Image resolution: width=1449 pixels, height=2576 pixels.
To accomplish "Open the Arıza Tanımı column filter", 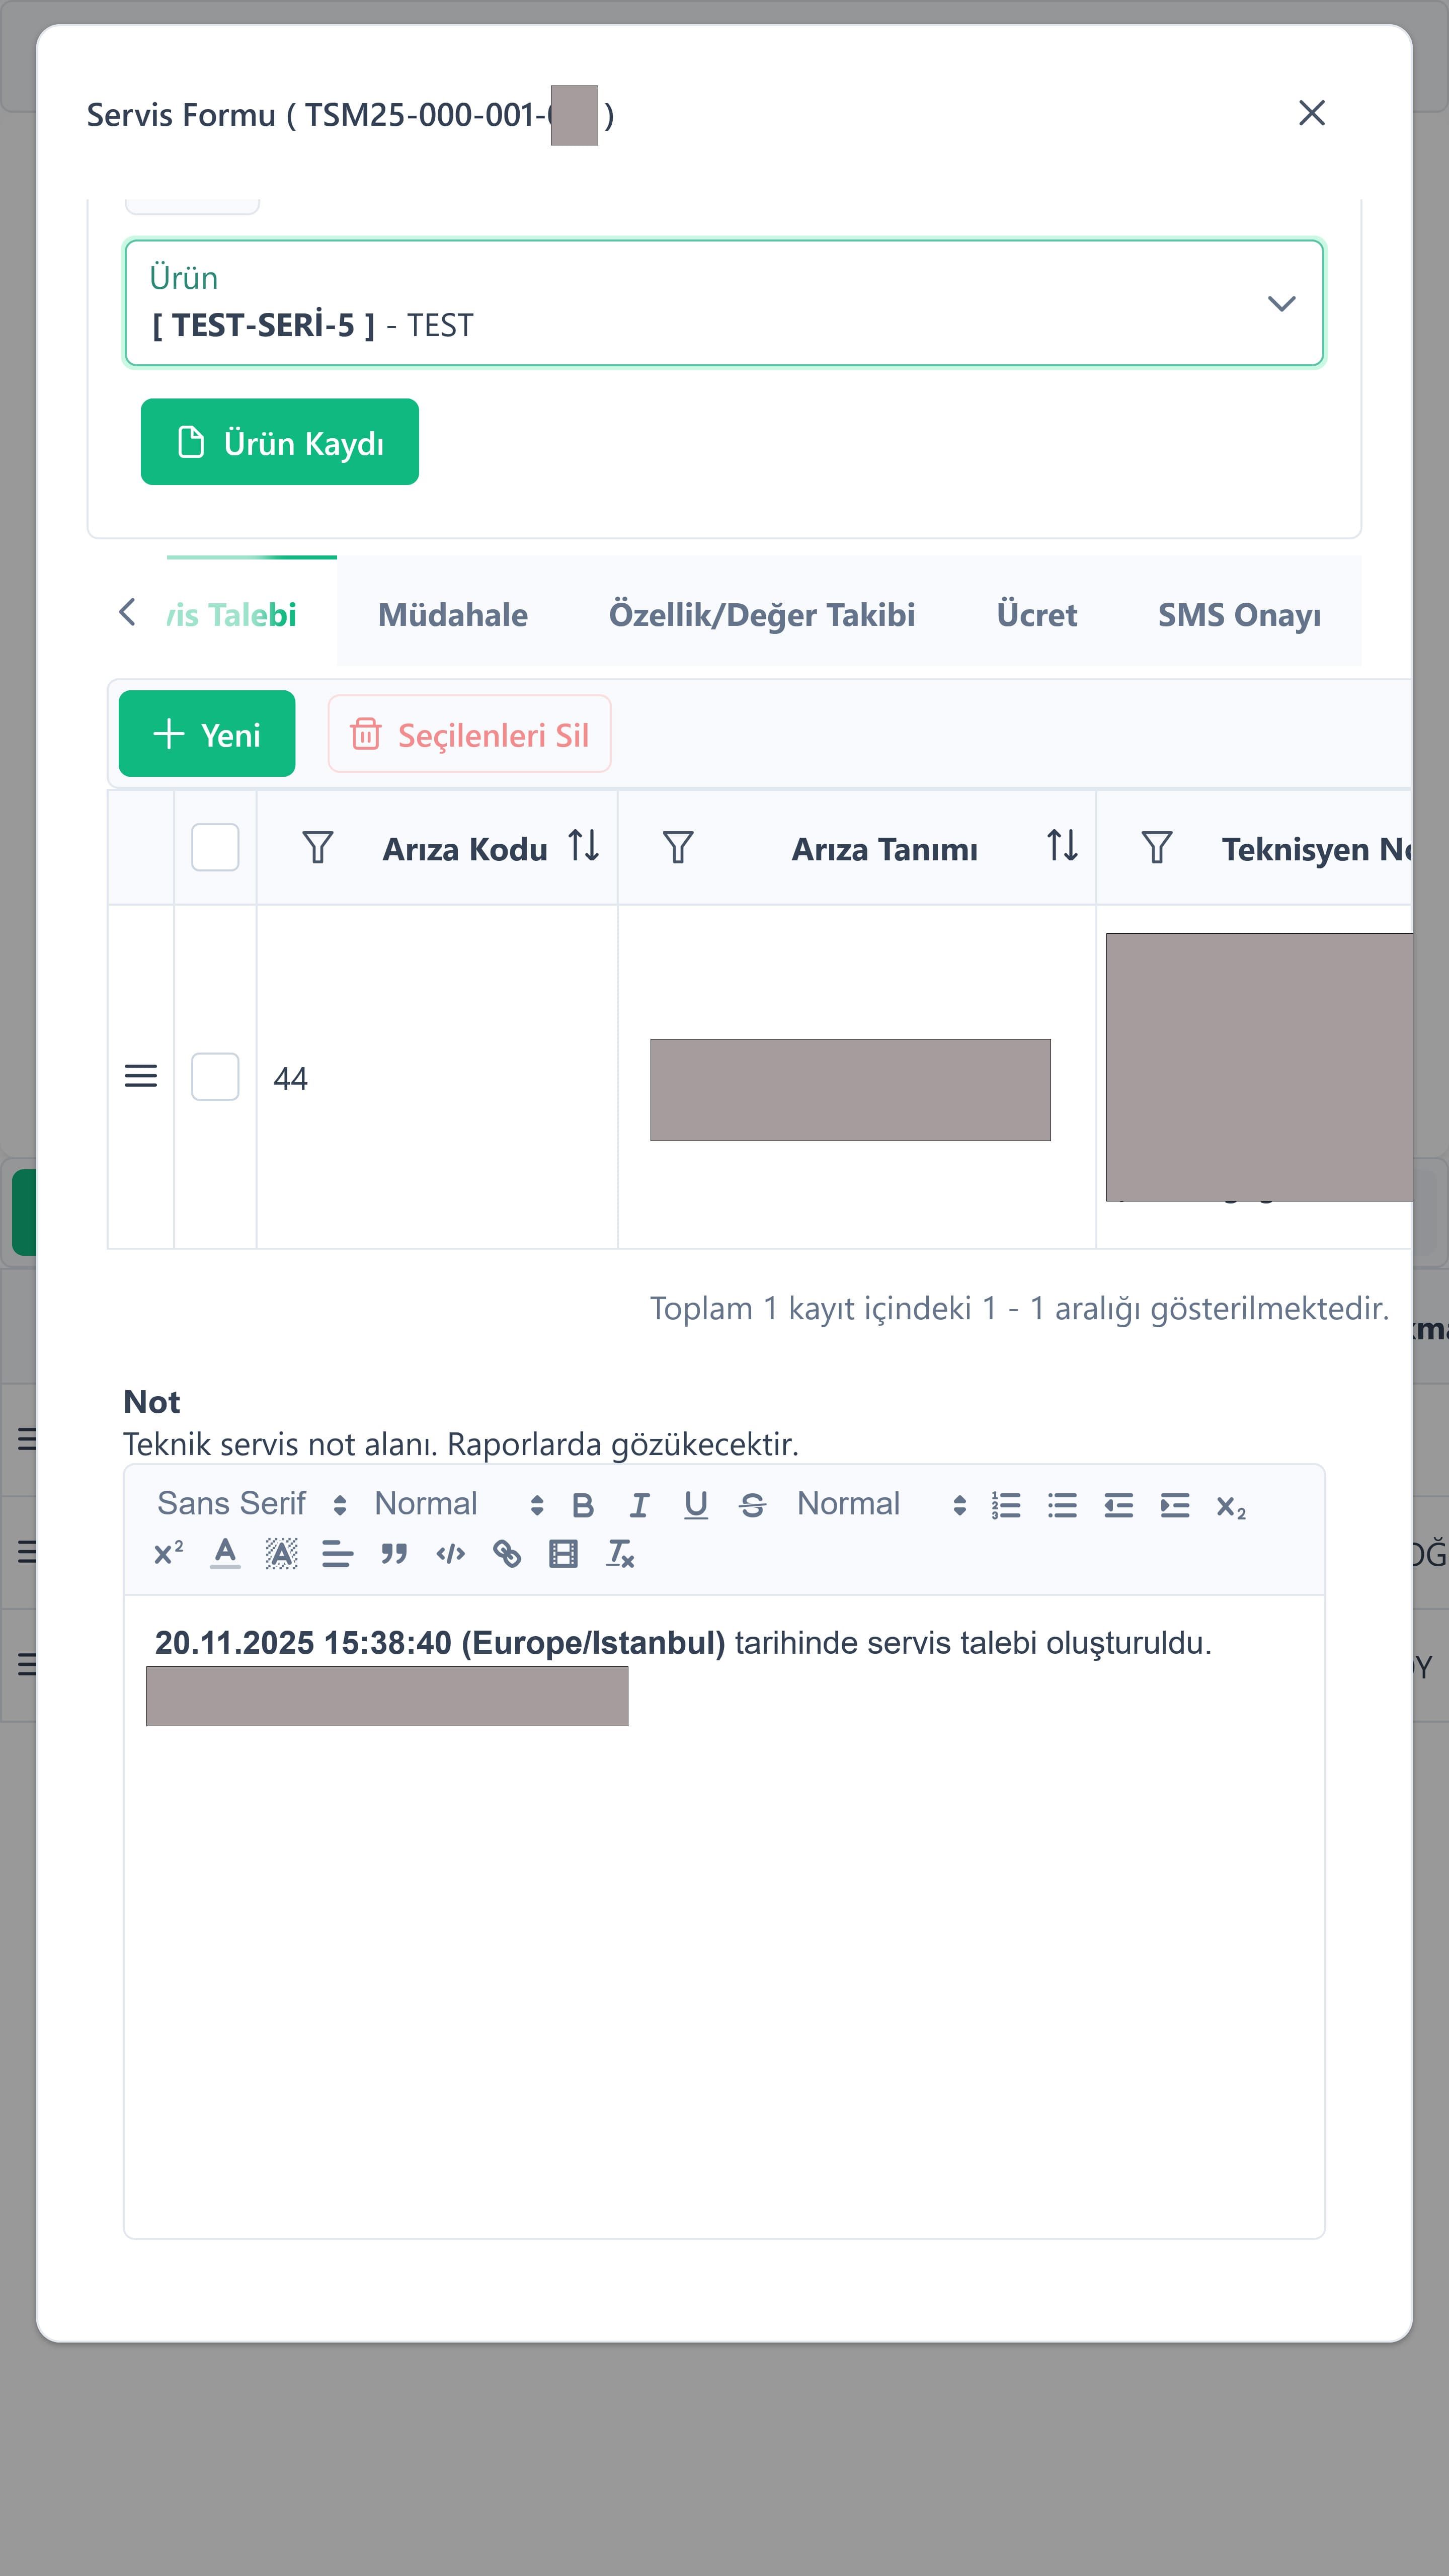I will [x=678, y=848].
